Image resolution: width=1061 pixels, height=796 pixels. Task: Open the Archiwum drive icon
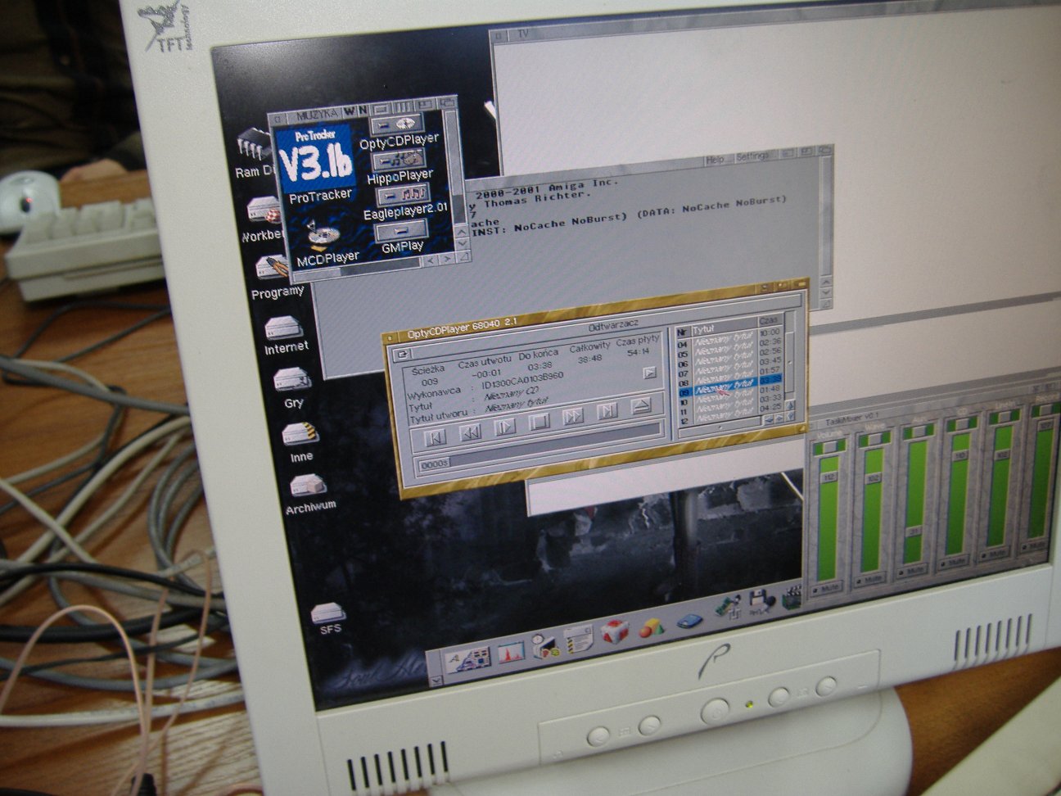point(309,485)
